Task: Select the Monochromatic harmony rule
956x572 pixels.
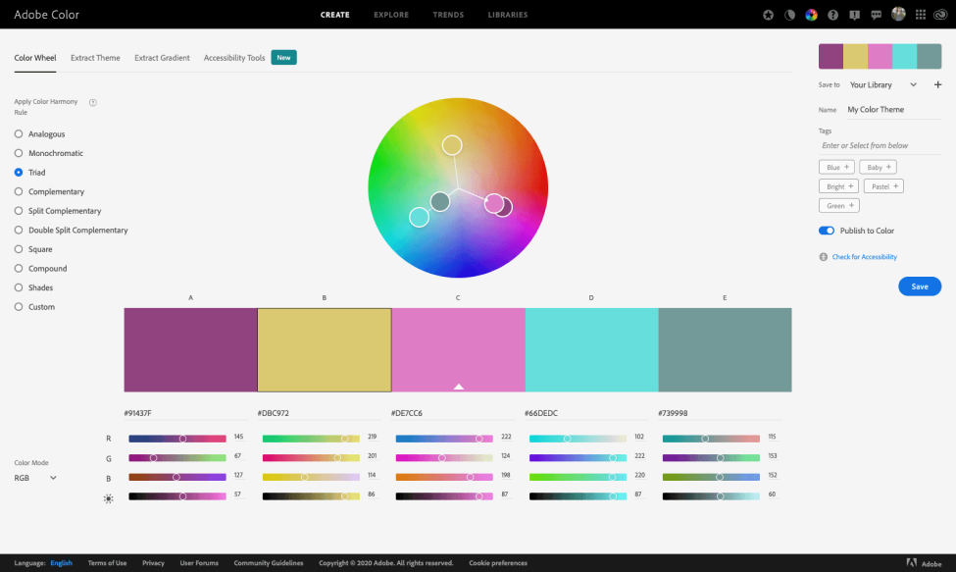Action: 49,153
